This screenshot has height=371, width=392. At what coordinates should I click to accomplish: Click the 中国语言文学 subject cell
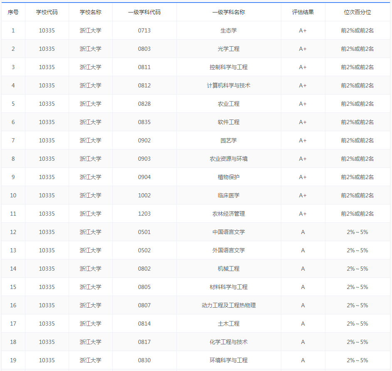click(x=228, y=232)
